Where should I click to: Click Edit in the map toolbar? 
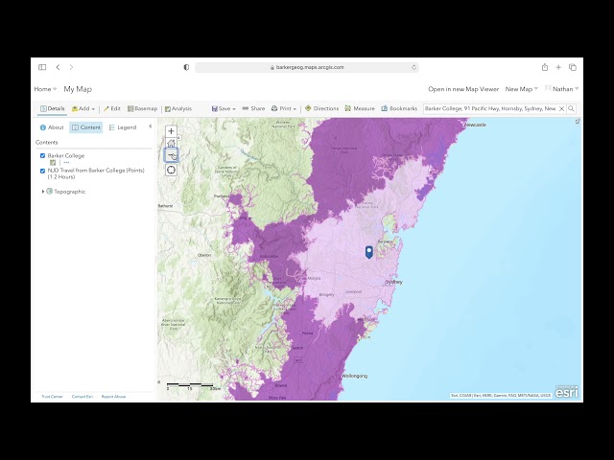pos(112,108)
